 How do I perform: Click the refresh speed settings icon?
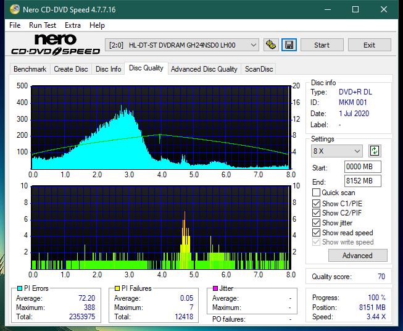point(375,151)
